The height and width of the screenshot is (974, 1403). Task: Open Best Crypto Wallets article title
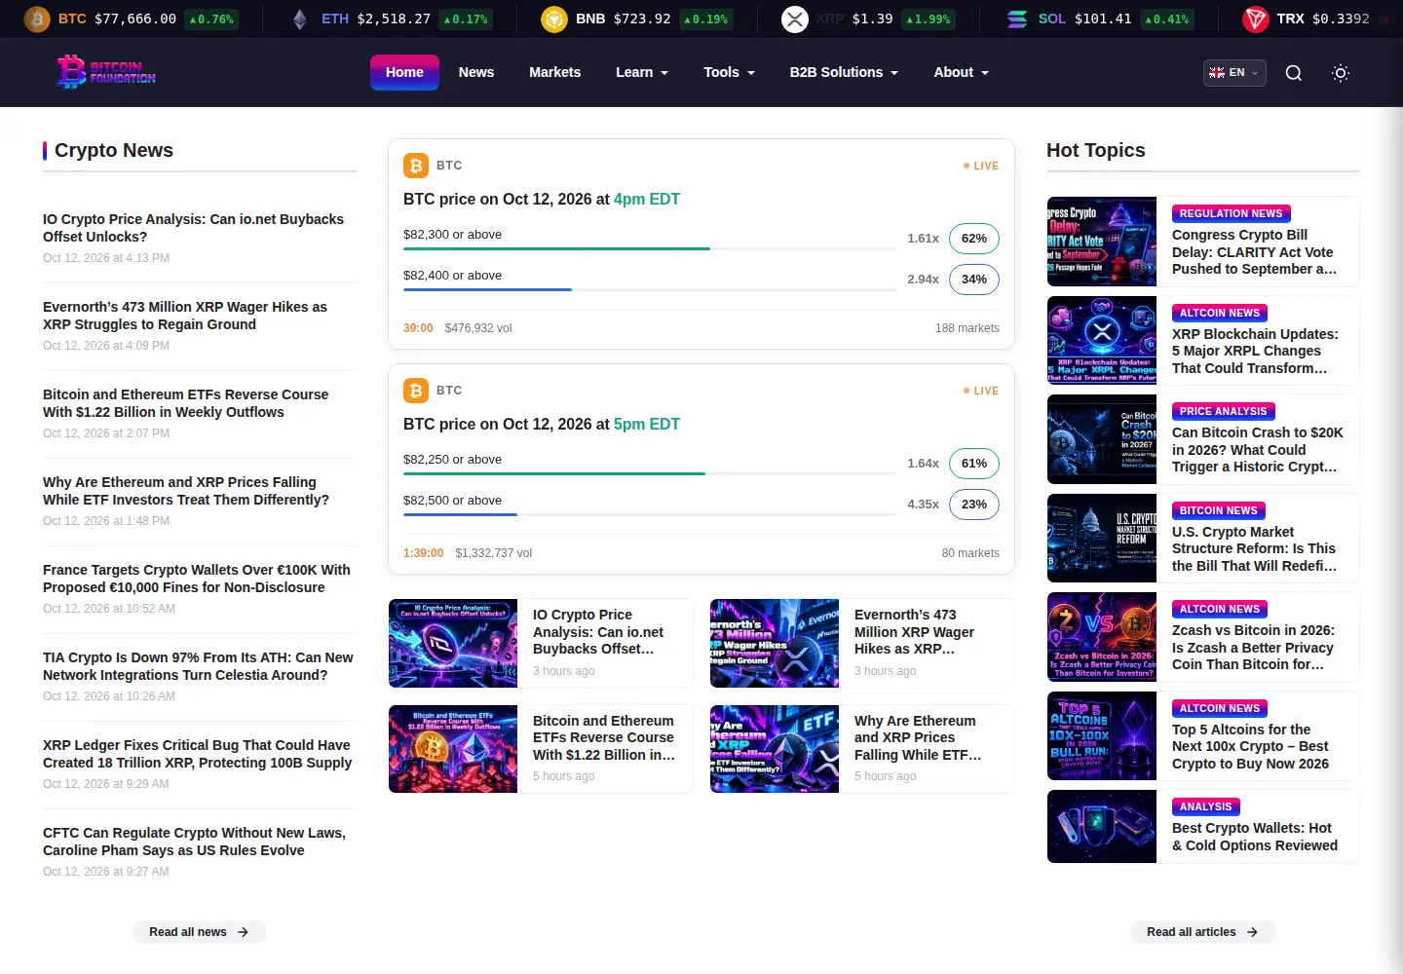pos(1255,837)
